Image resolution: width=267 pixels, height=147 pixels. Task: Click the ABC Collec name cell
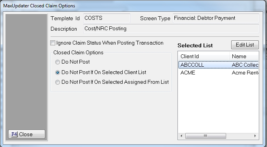tap(245, 65)
